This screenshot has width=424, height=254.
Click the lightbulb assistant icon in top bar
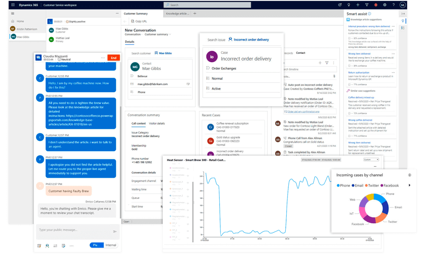click(349, 5)
